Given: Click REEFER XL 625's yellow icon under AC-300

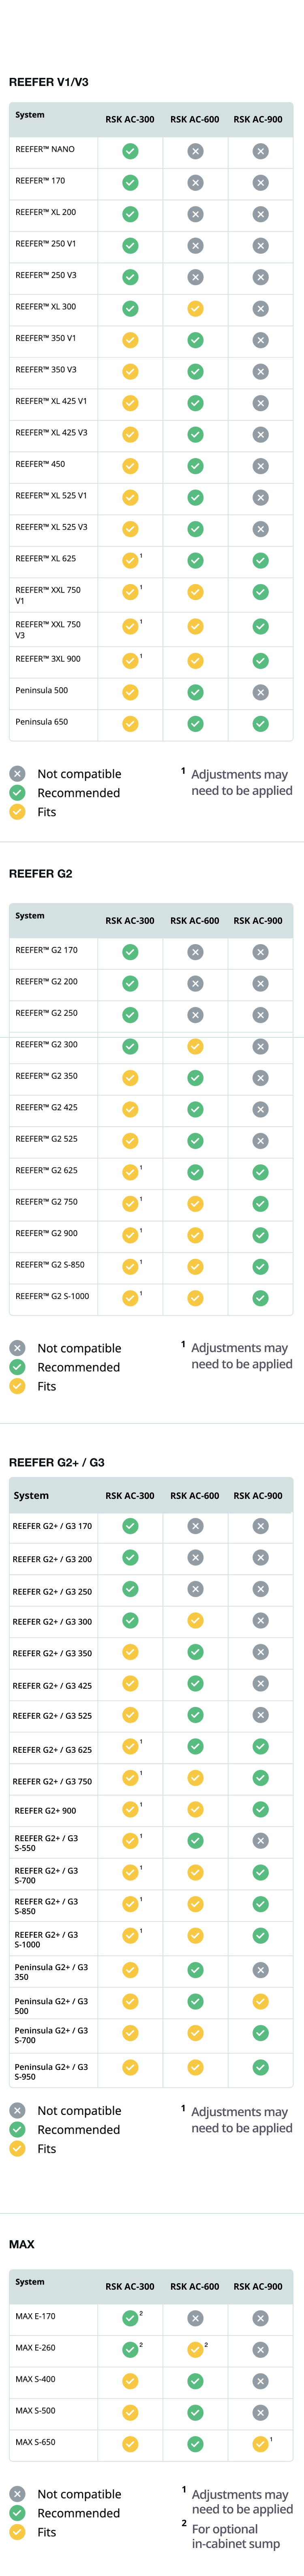Looking at the screenshot, I should pyautogui.click(x=130, y=561).
